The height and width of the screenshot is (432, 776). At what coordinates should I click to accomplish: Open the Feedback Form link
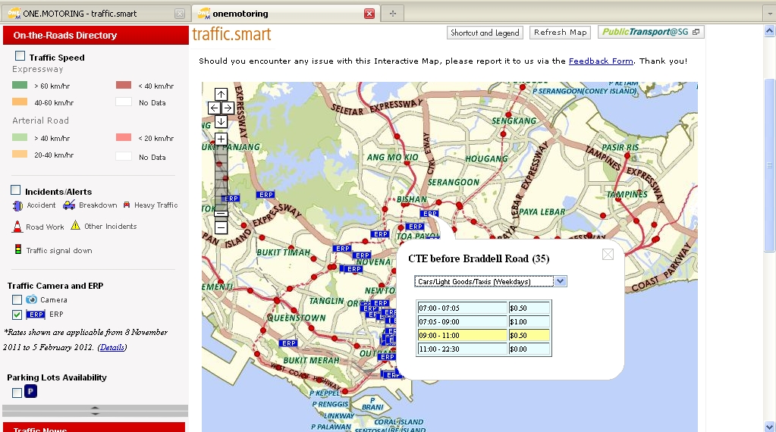pos(601,61)
